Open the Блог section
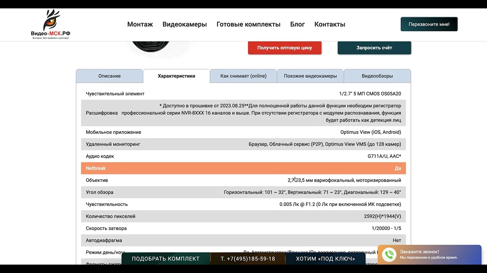The height and width of the screenshot is (273, 487). [298, 24]
